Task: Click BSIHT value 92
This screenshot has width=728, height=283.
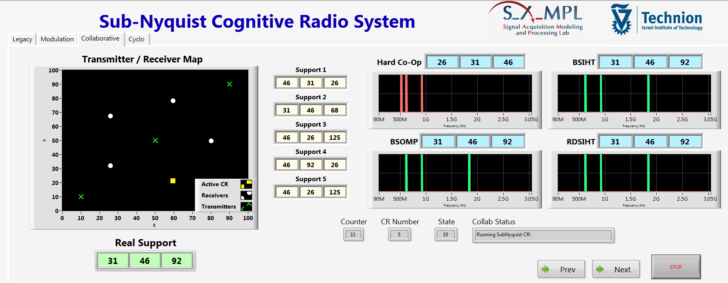Action: pyautogui.click(x=685, y=62)
